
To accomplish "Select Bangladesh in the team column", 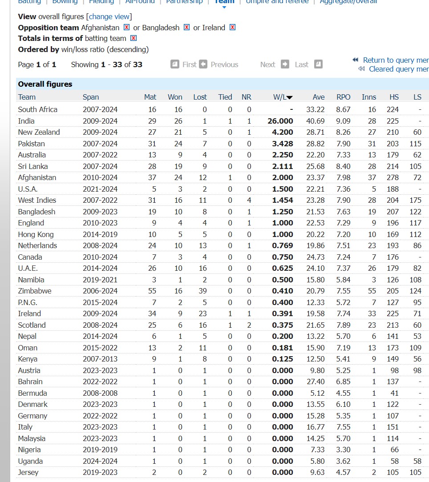I will point(36,212).
